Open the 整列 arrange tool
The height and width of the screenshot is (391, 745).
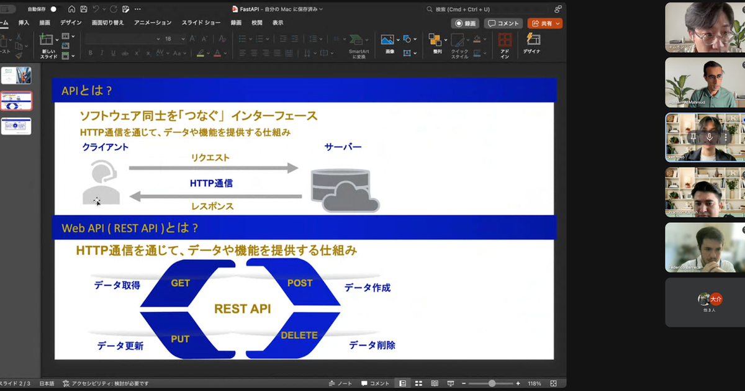[437, 45]
